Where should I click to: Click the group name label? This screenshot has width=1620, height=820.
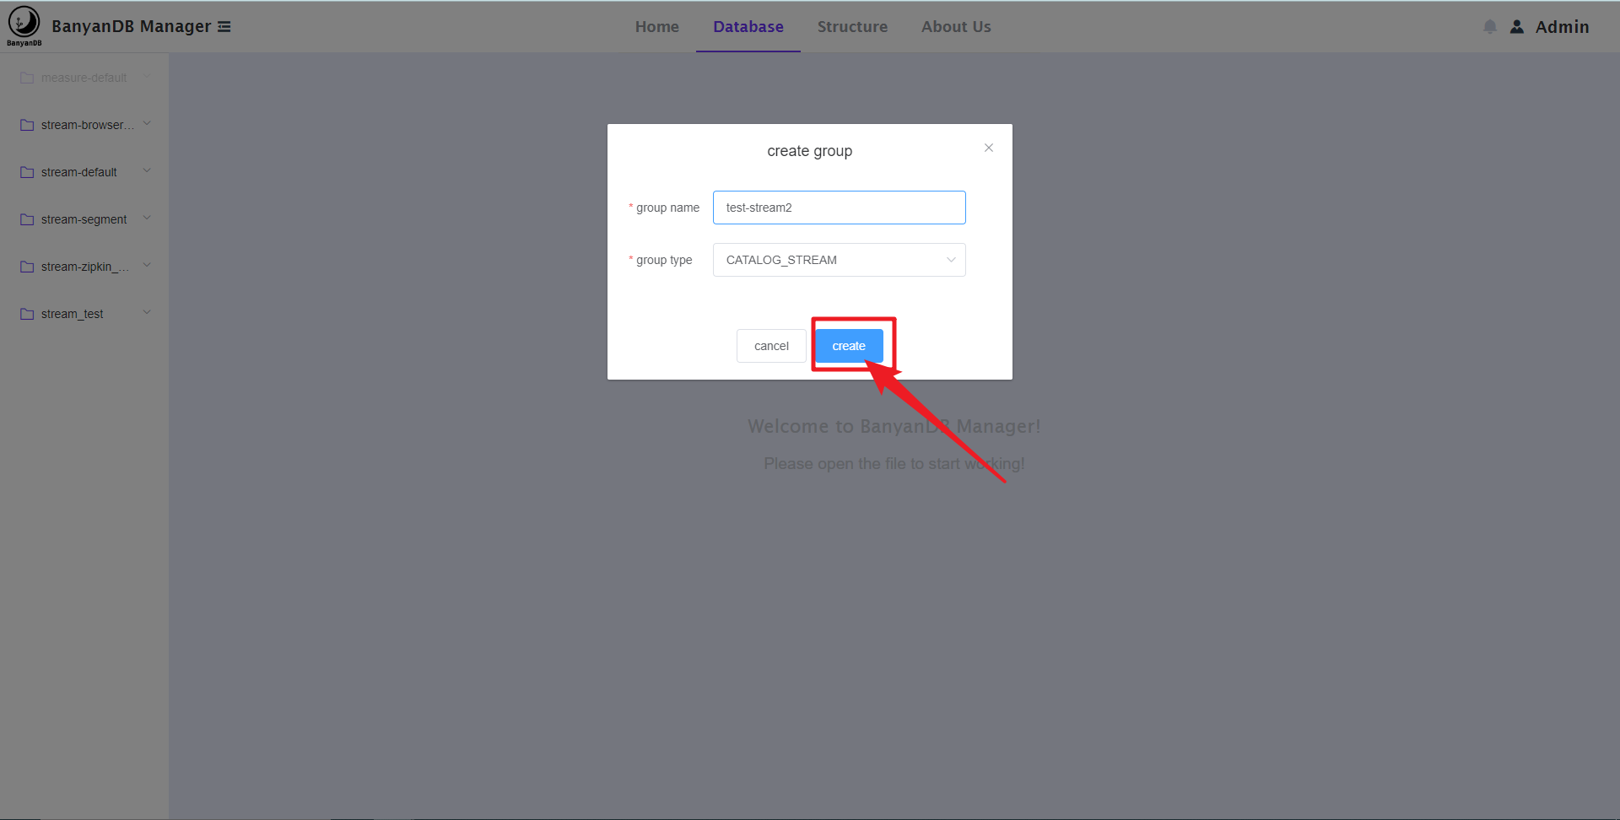[667, 208]
